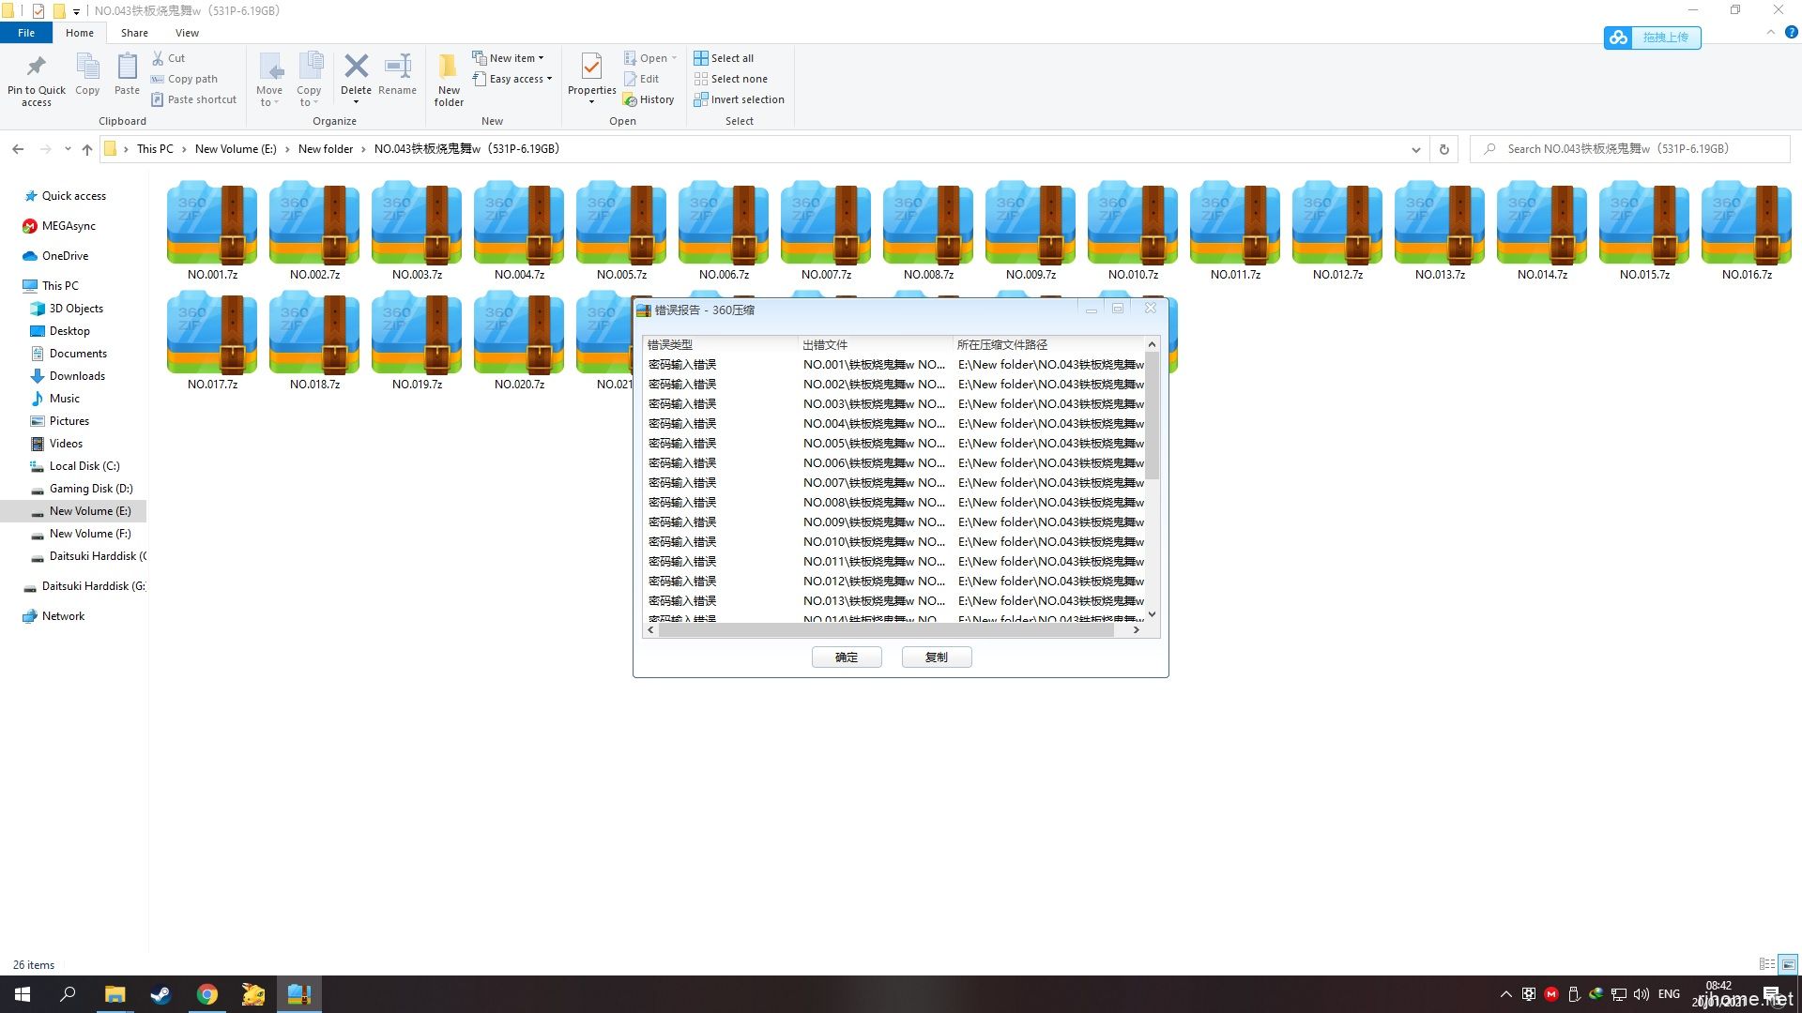Click the Open ribbon command
This screenshot has width=1802, height=1013.
click(x=649, y=58)
